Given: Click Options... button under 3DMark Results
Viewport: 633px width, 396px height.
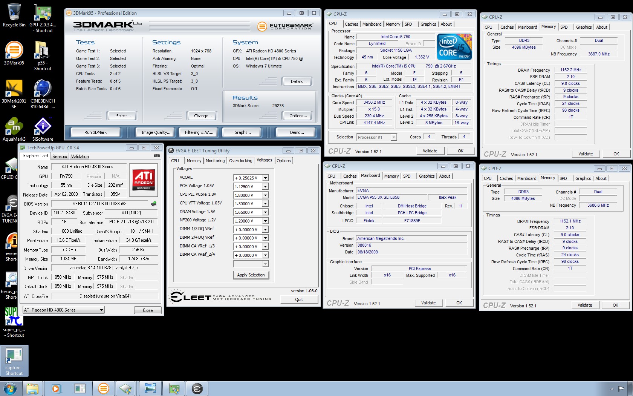Looking at the screenshot, I should point(298,116).
